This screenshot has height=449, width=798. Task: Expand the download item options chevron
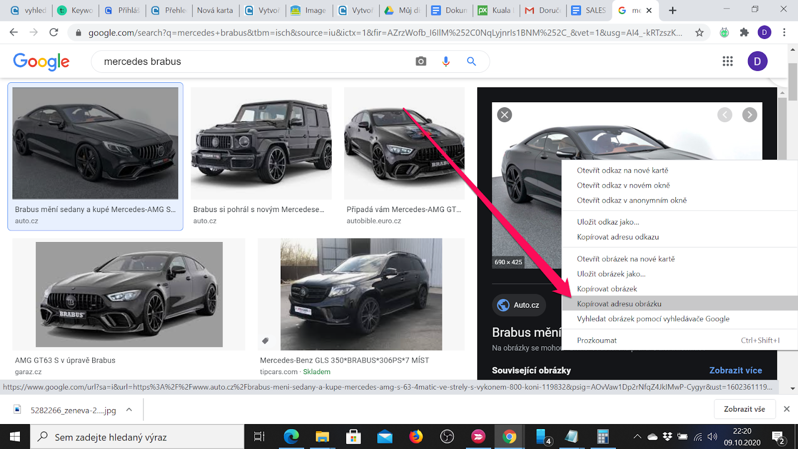pos(129,410)
